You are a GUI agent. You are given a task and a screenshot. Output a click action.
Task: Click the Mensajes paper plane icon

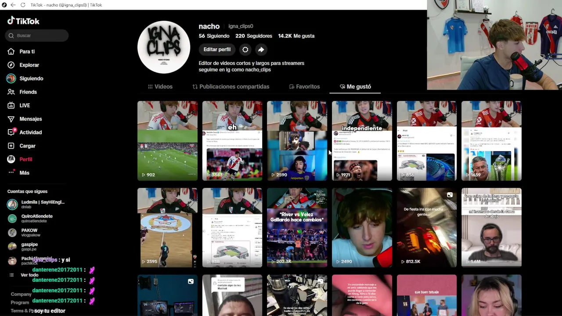point(11,119)
